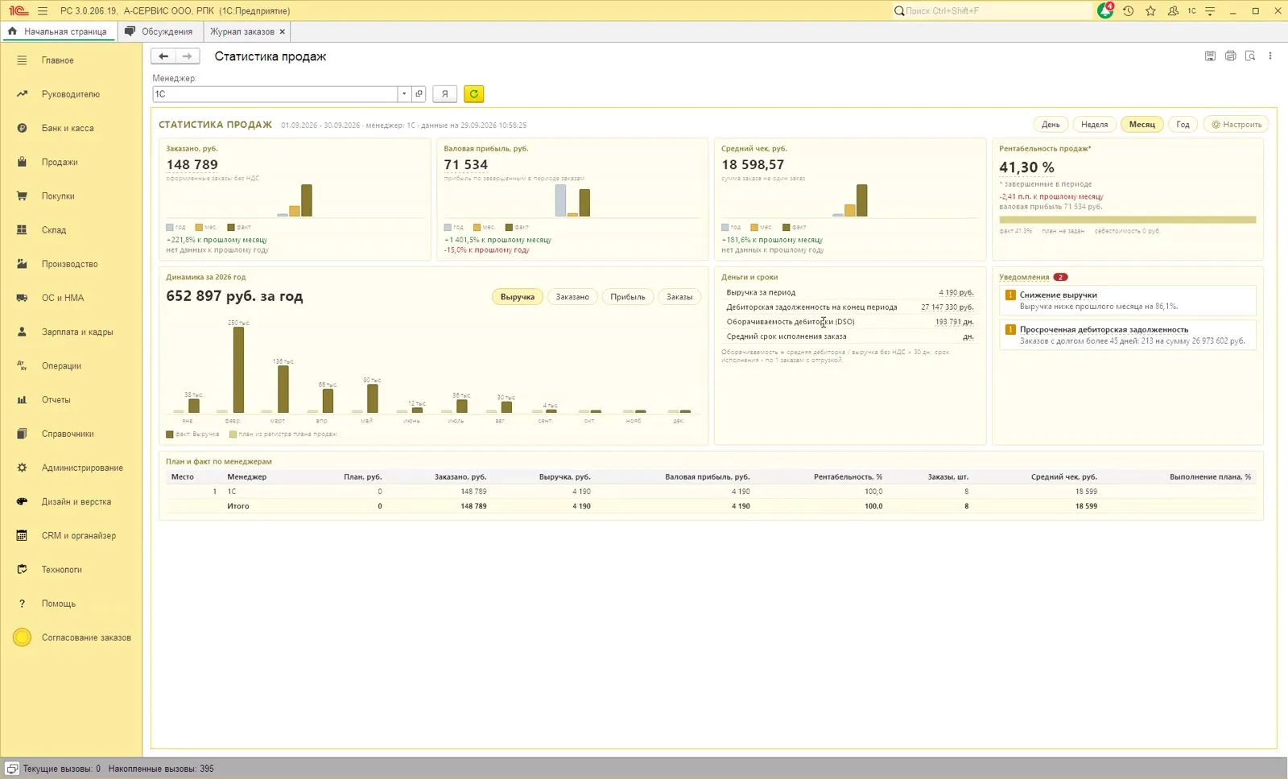Navigate back with the left arrow

click(x=163, y=56)
